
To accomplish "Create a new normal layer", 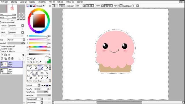I will point(2,55).
